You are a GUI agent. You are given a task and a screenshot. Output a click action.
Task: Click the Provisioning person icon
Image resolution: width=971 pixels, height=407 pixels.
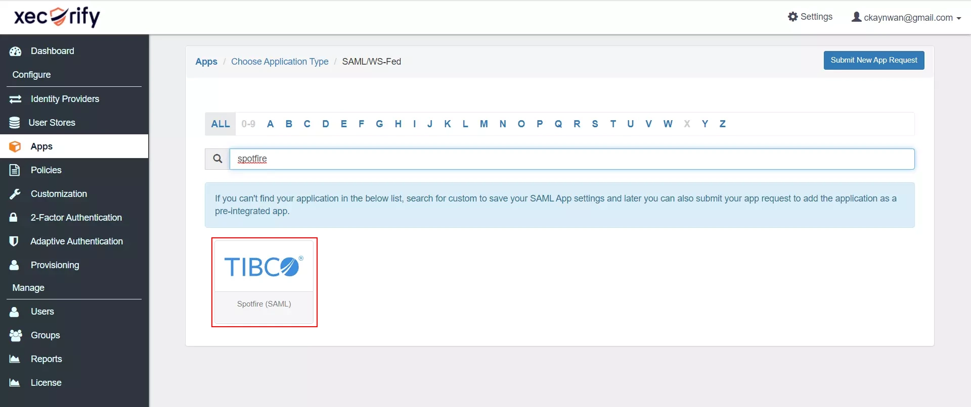point(14,265)
